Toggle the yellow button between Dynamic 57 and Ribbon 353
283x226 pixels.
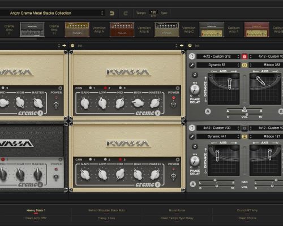245,65
